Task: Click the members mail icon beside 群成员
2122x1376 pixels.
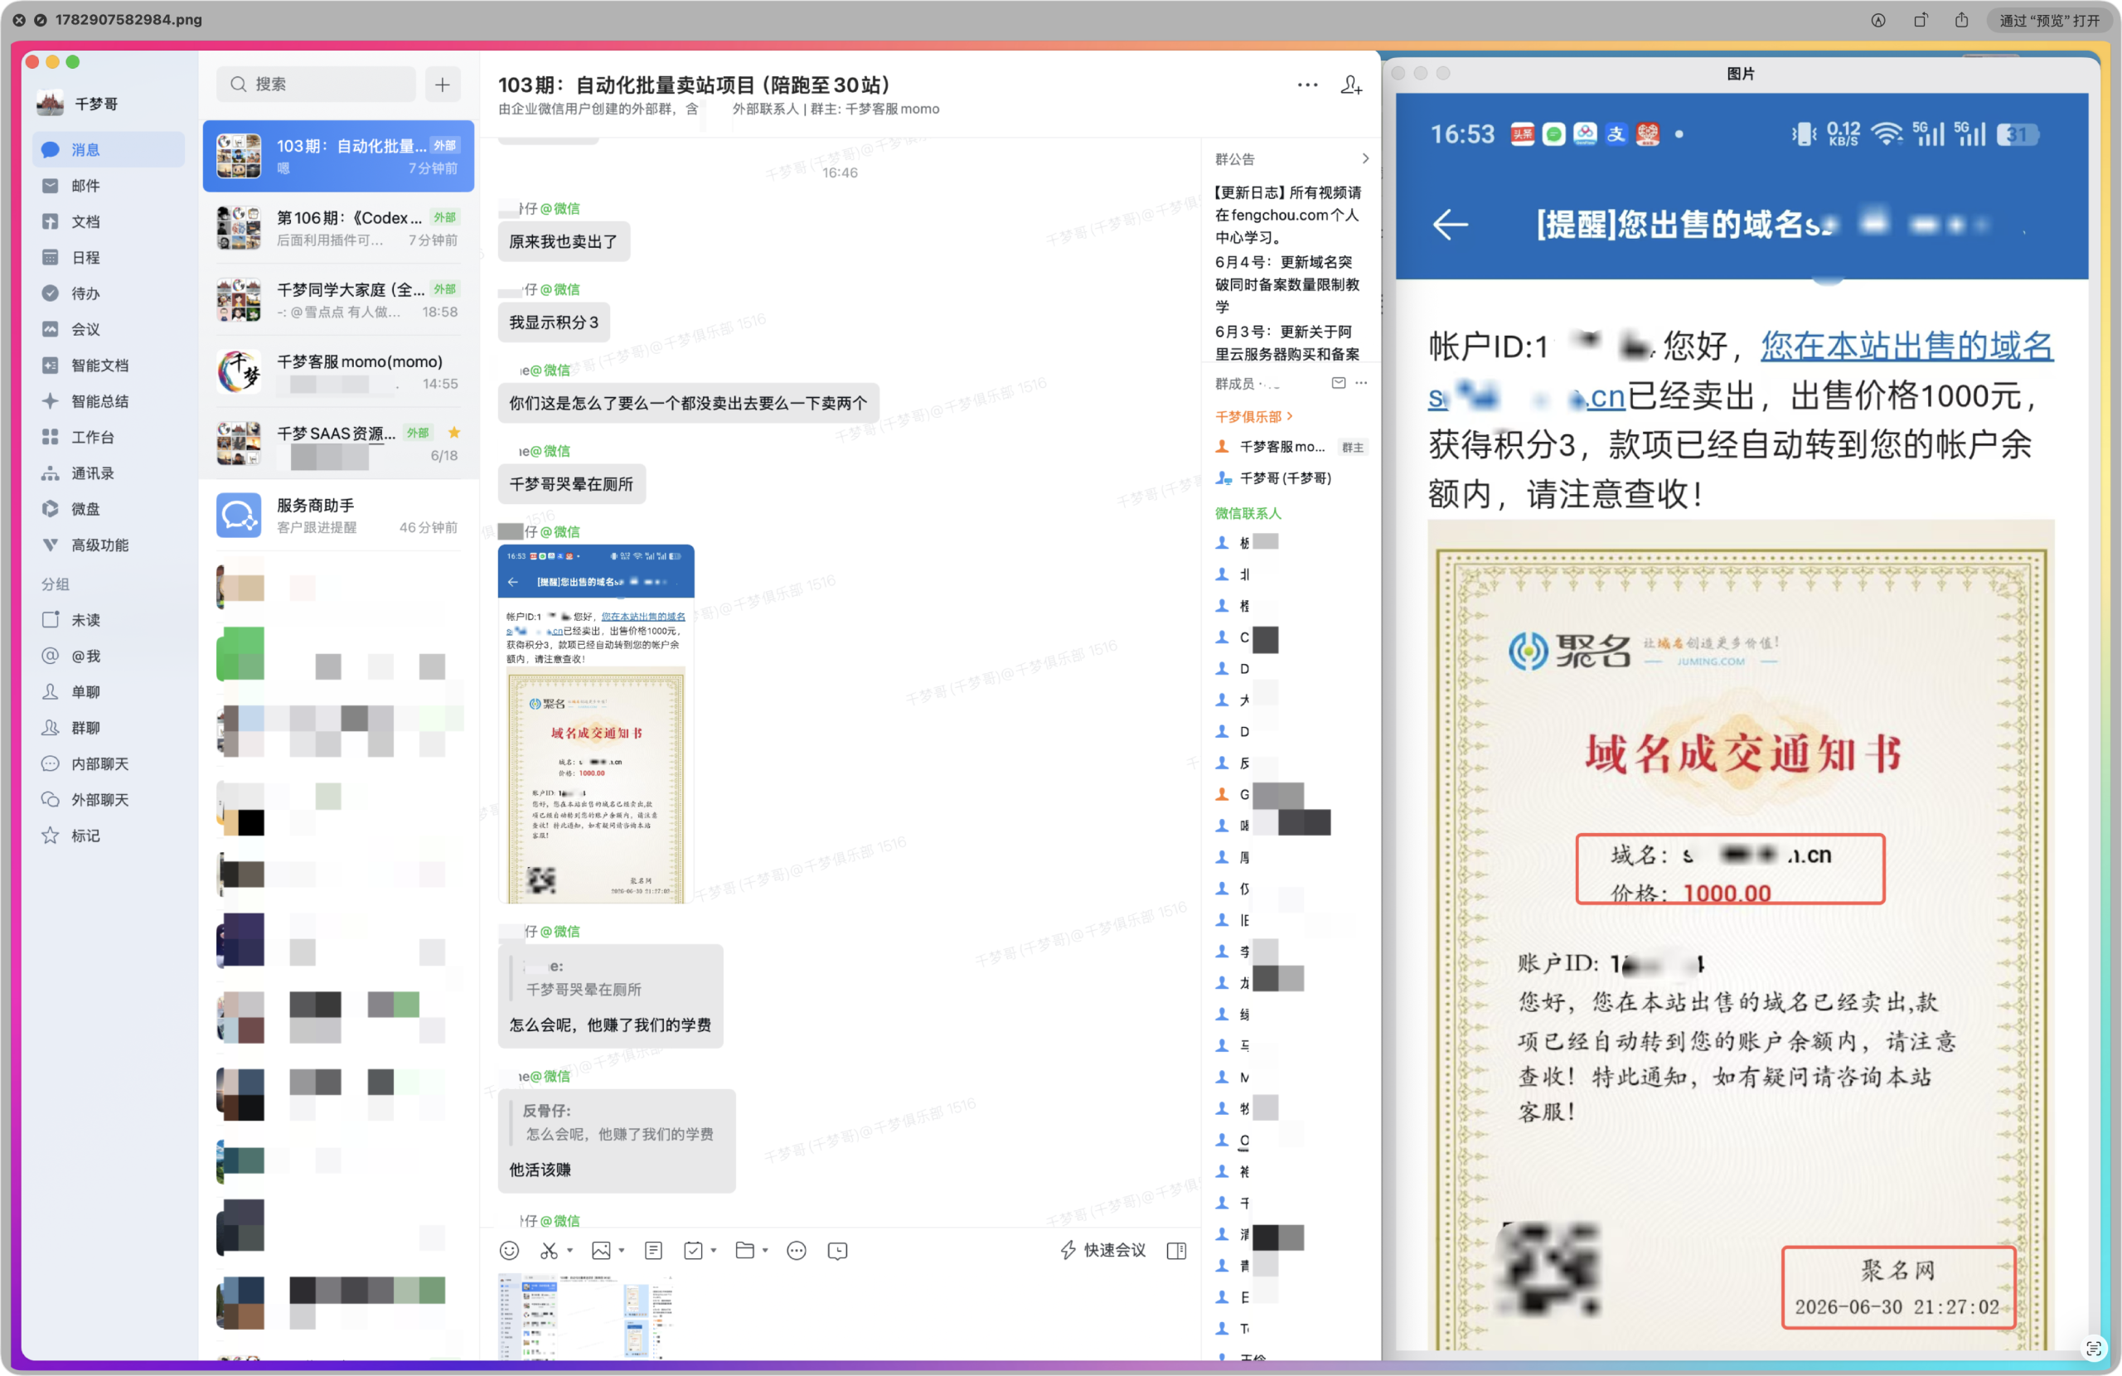Action: tap(1339, 384)
